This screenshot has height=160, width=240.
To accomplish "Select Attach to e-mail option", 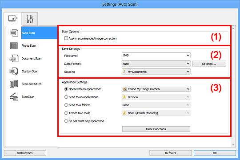I will click(x=66, y=113).
